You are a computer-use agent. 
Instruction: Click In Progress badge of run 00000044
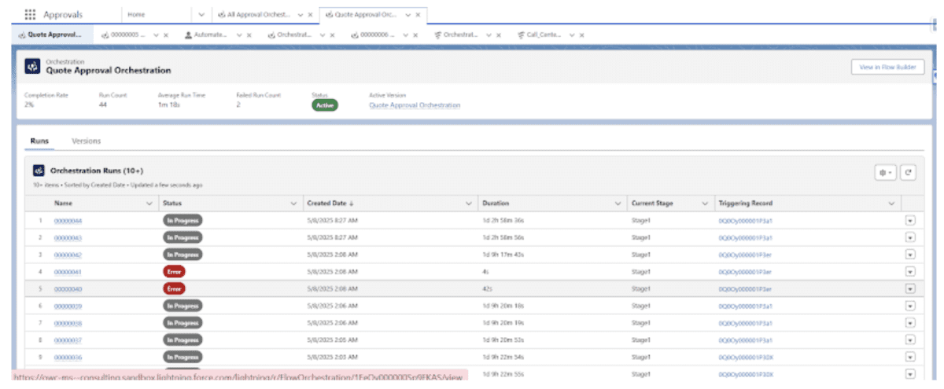point(183,221)
